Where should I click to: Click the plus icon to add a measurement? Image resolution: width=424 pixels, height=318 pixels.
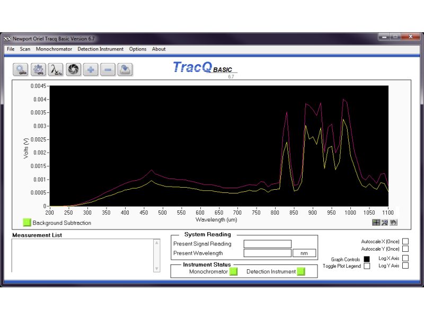90,69
